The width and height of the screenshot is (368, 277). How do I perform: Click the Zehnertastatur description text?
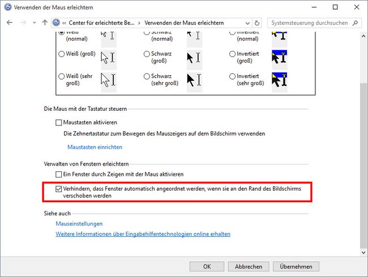click(x=164, y=134)
